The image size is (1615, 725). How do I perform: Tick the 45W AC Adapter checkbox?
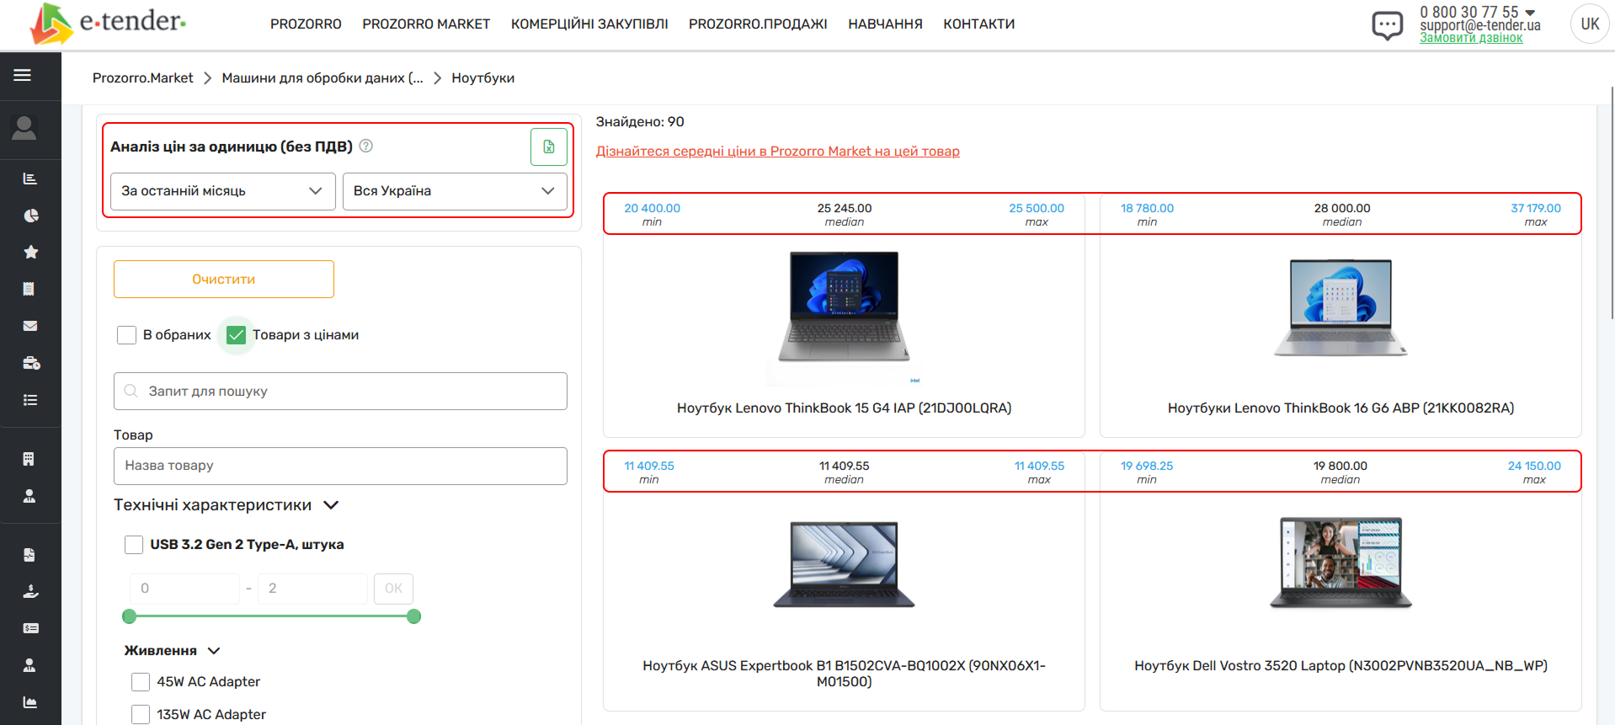[x=141, y=682]
